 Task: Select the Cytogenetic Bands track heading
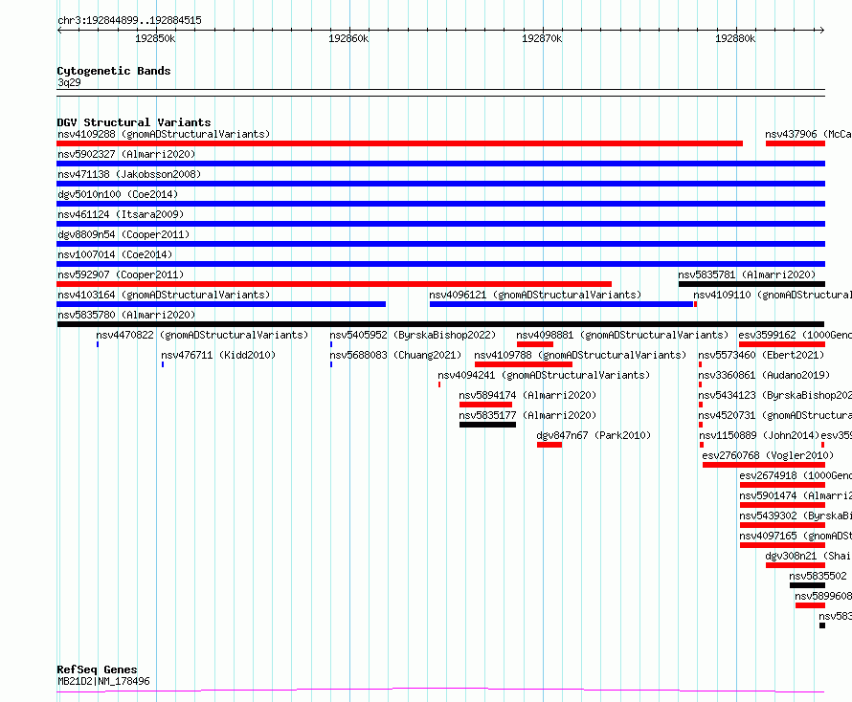pyautogui.click(x=114, y=71)
